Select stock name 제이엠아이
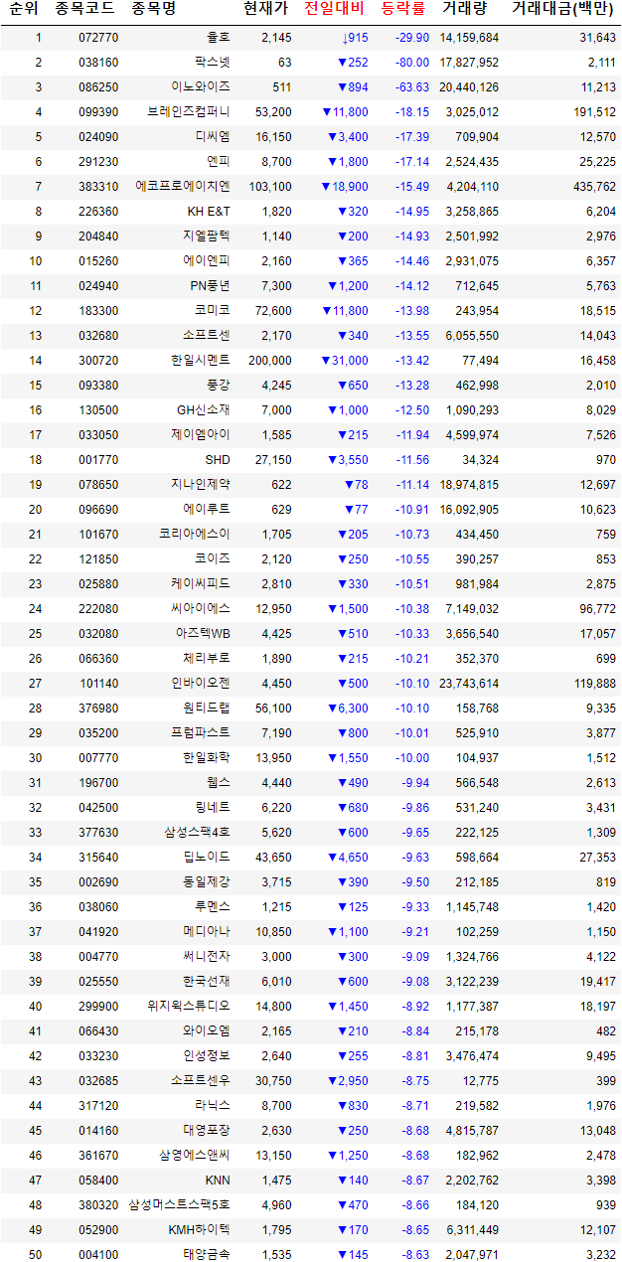Viewport: 622px width, 1262px height. [201, 435]
